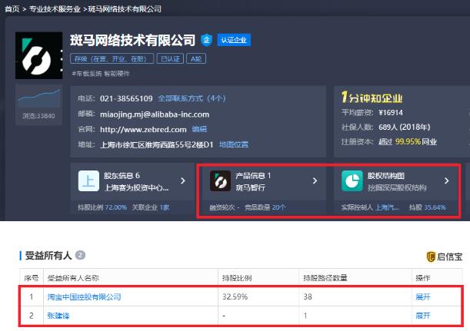This screenshot has height=331, width=470.
Task: Click the blue enterprise shield badge icon
Action: pyautogui.click(x=206, y=40)
